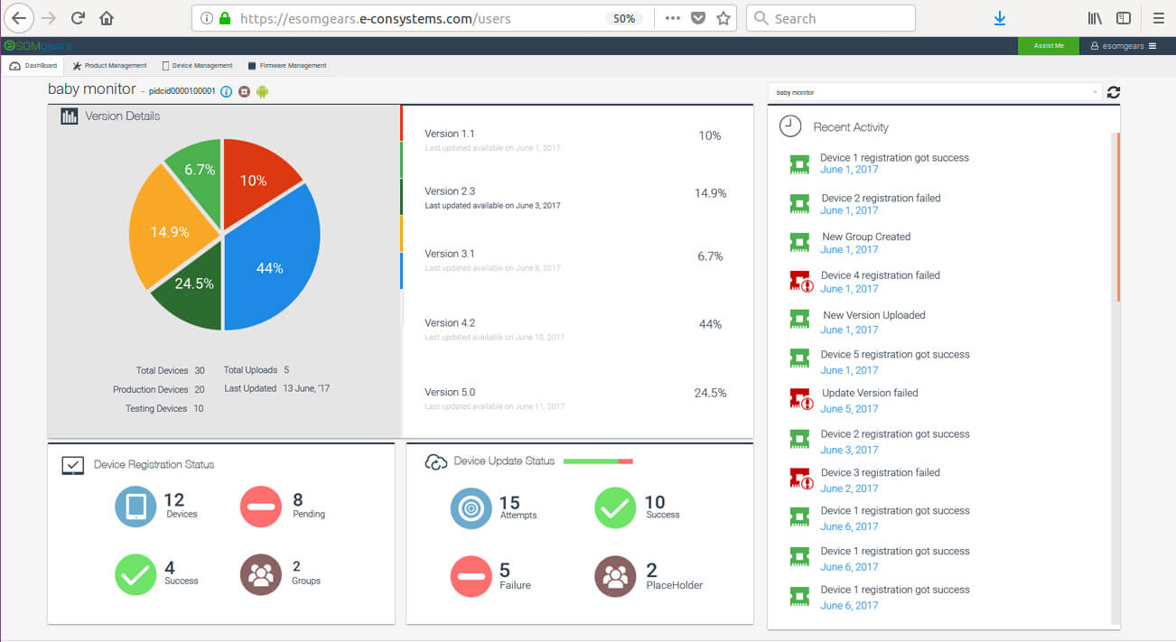This screenshot has height=642, width=1176.
Task: Switch to the Firmware Management tab
Action: point(287,66)
